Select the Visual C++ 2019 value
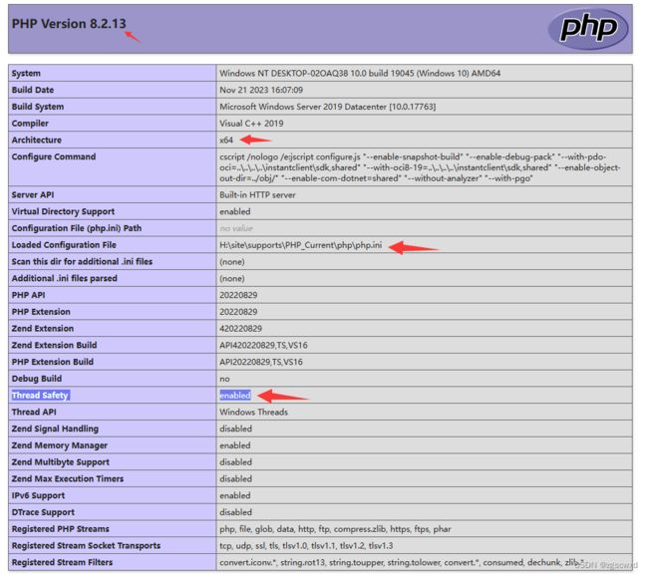The image size is (648, 576). point(251,124)
